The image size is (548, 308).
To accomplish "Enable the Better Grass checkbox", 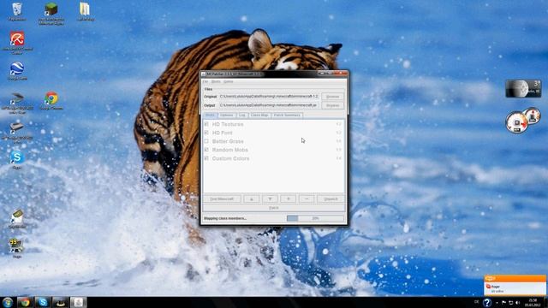I will [x=206, y=141].
